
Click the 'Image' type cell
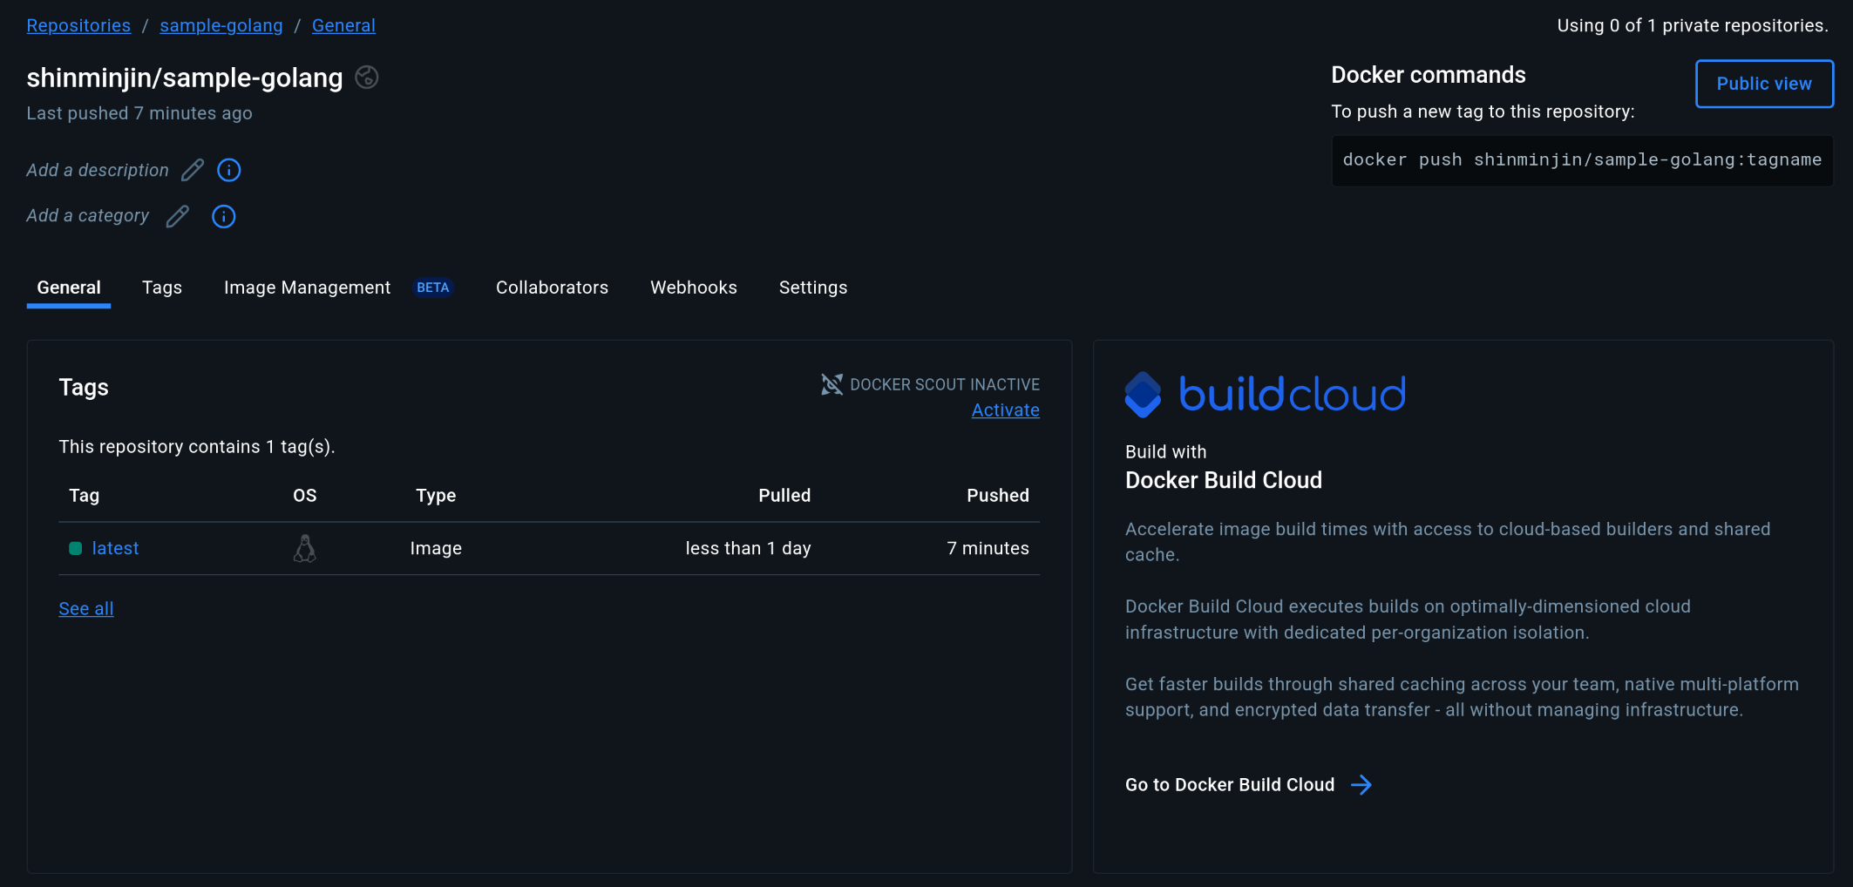436,548
